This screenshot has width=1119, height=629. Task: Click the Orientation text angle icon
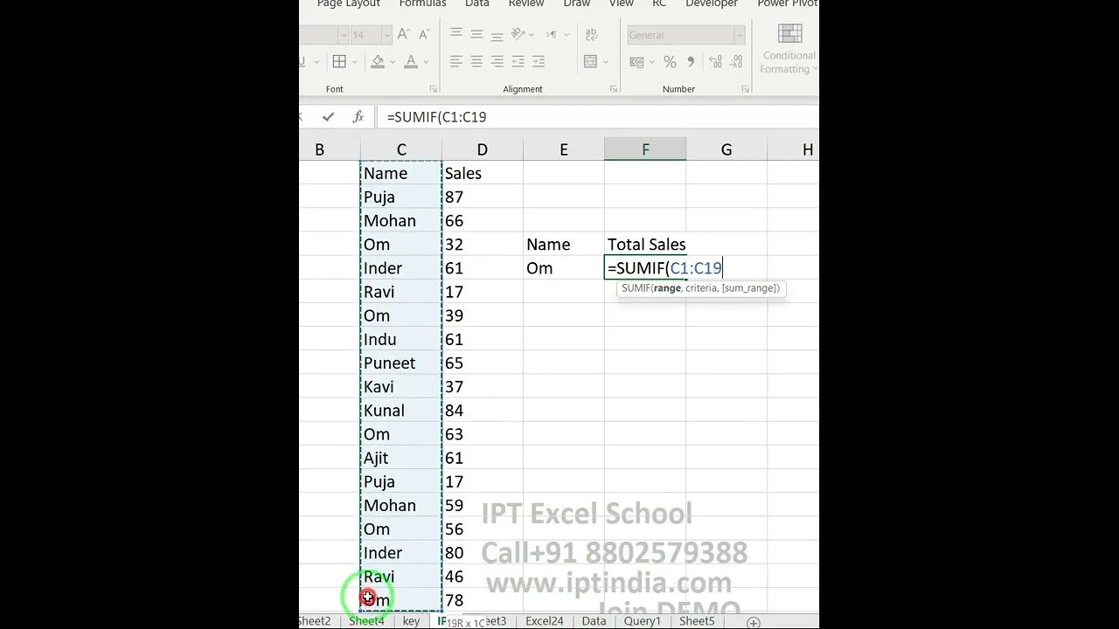point(518,35)
